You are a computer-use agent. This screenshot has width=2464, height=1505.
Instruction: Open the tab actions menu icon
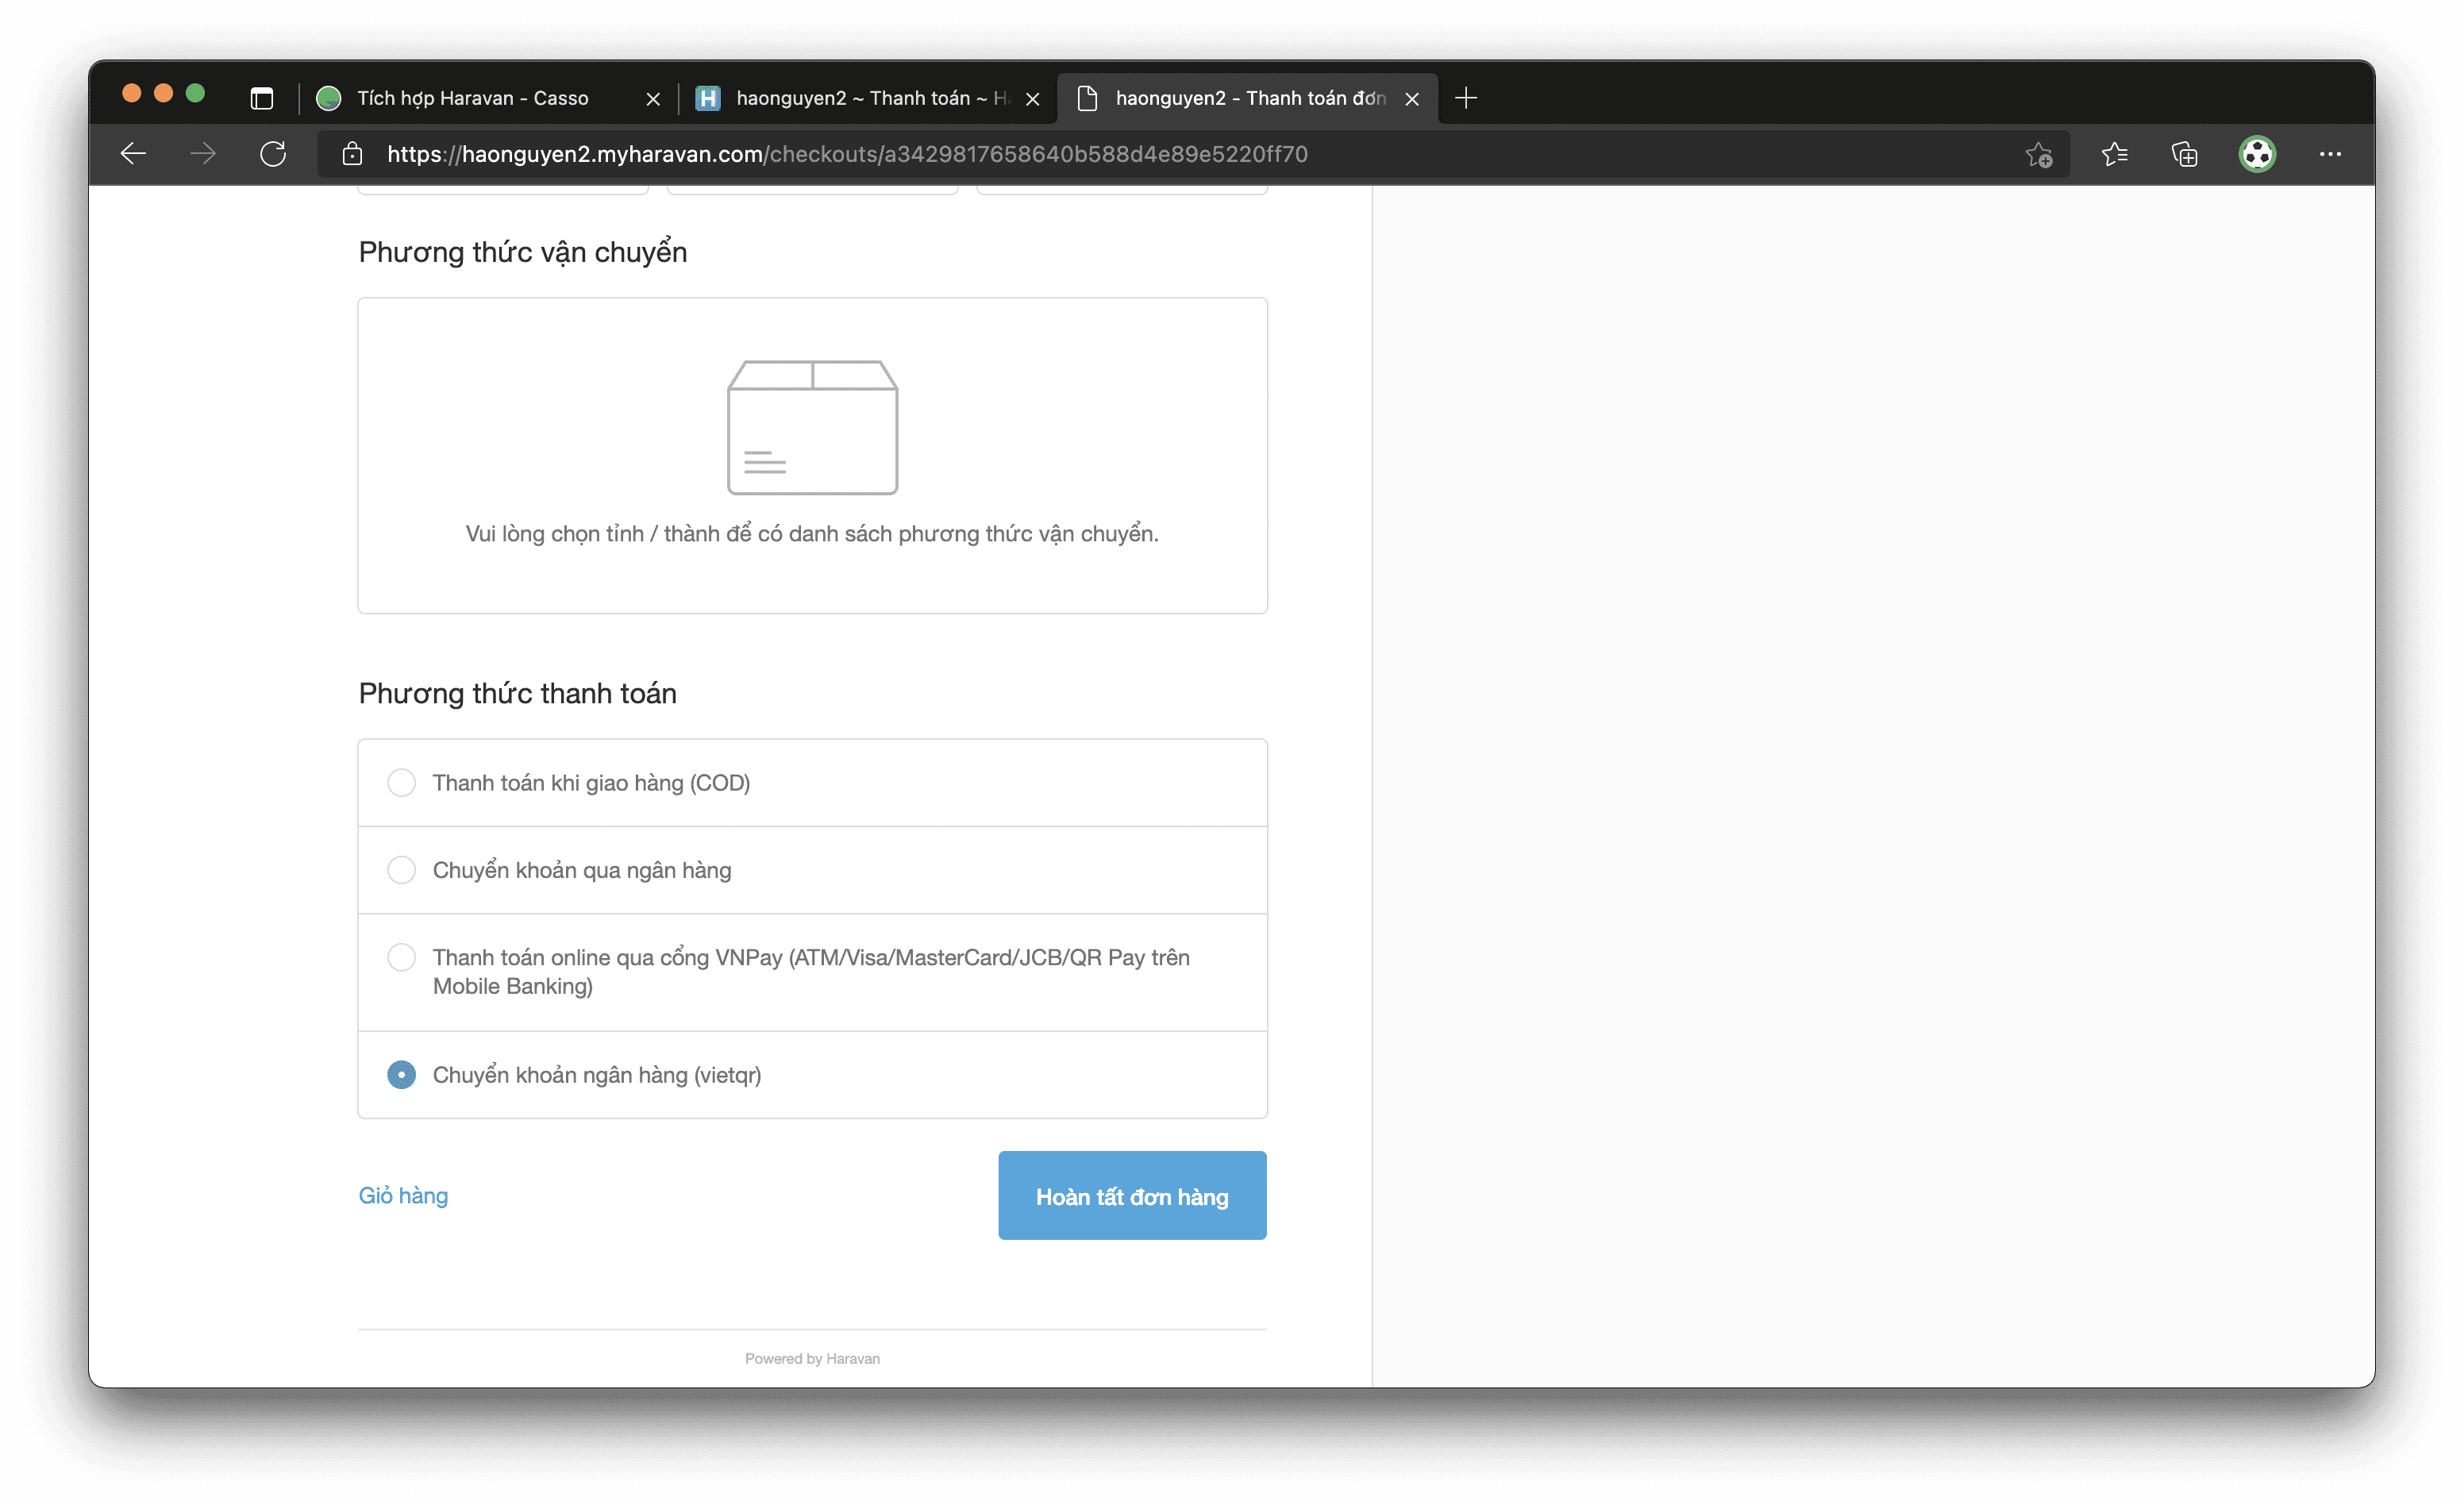tap(262, 98)
